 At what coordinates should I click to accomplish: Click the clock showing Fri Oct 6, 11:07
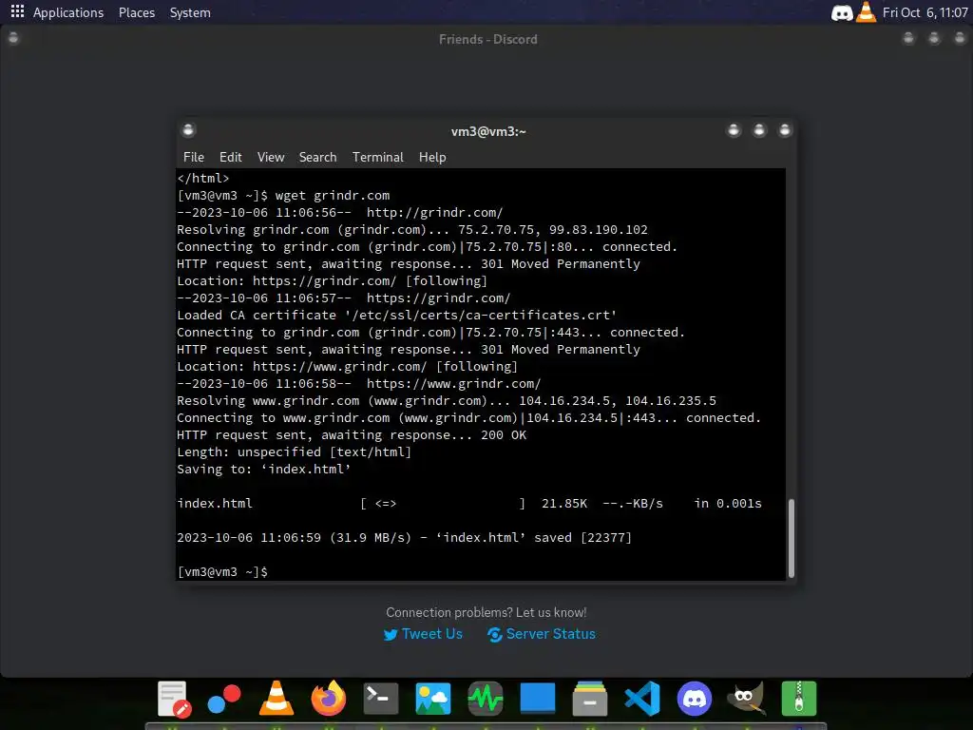point(925,12)
